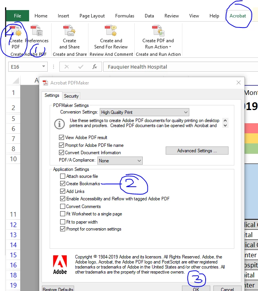This screenshot has width=258, height=291.
Task: Check the Fit to paper width option
Action: pos(62,222)
